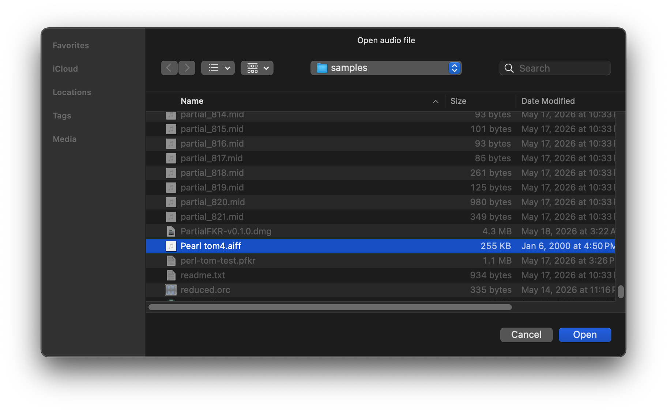This screenshot has width=667, height=411.
Task: Select the Pearl tom4.aiff file name
Action: 211,246
